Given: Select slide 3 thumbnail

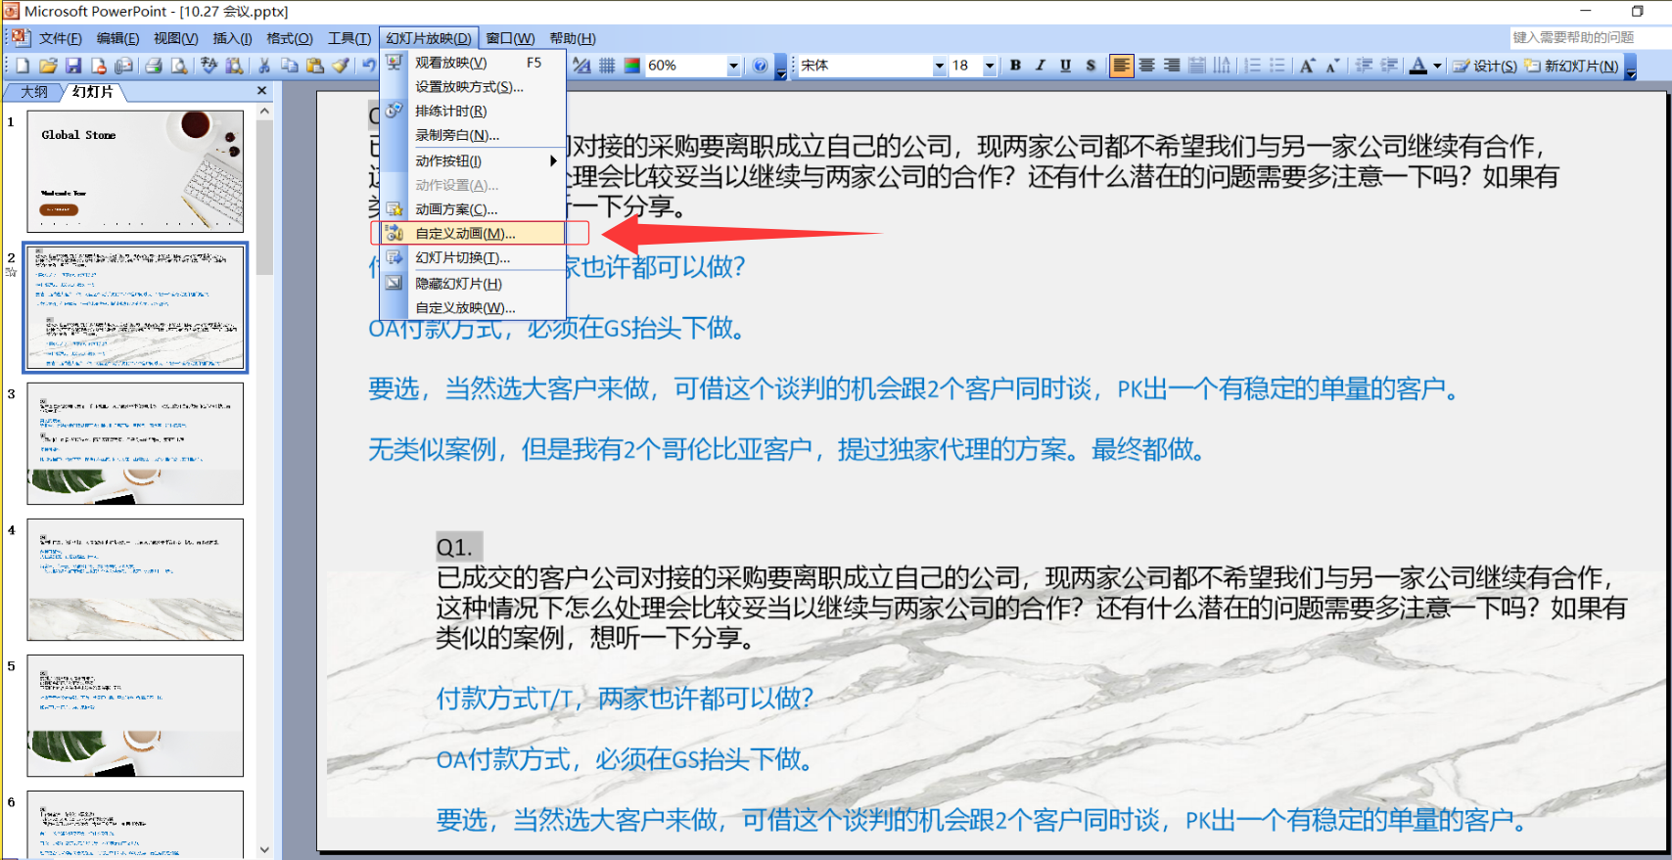Looking at the screenshot, I should 135,443.
